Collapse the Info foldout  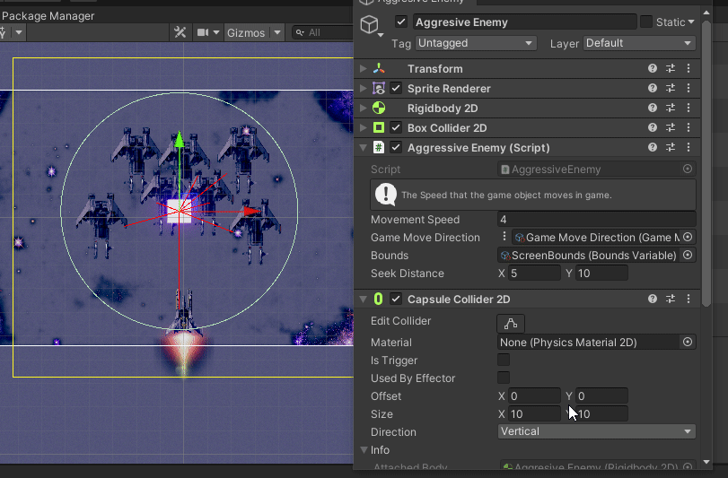[x=364, y=450]
